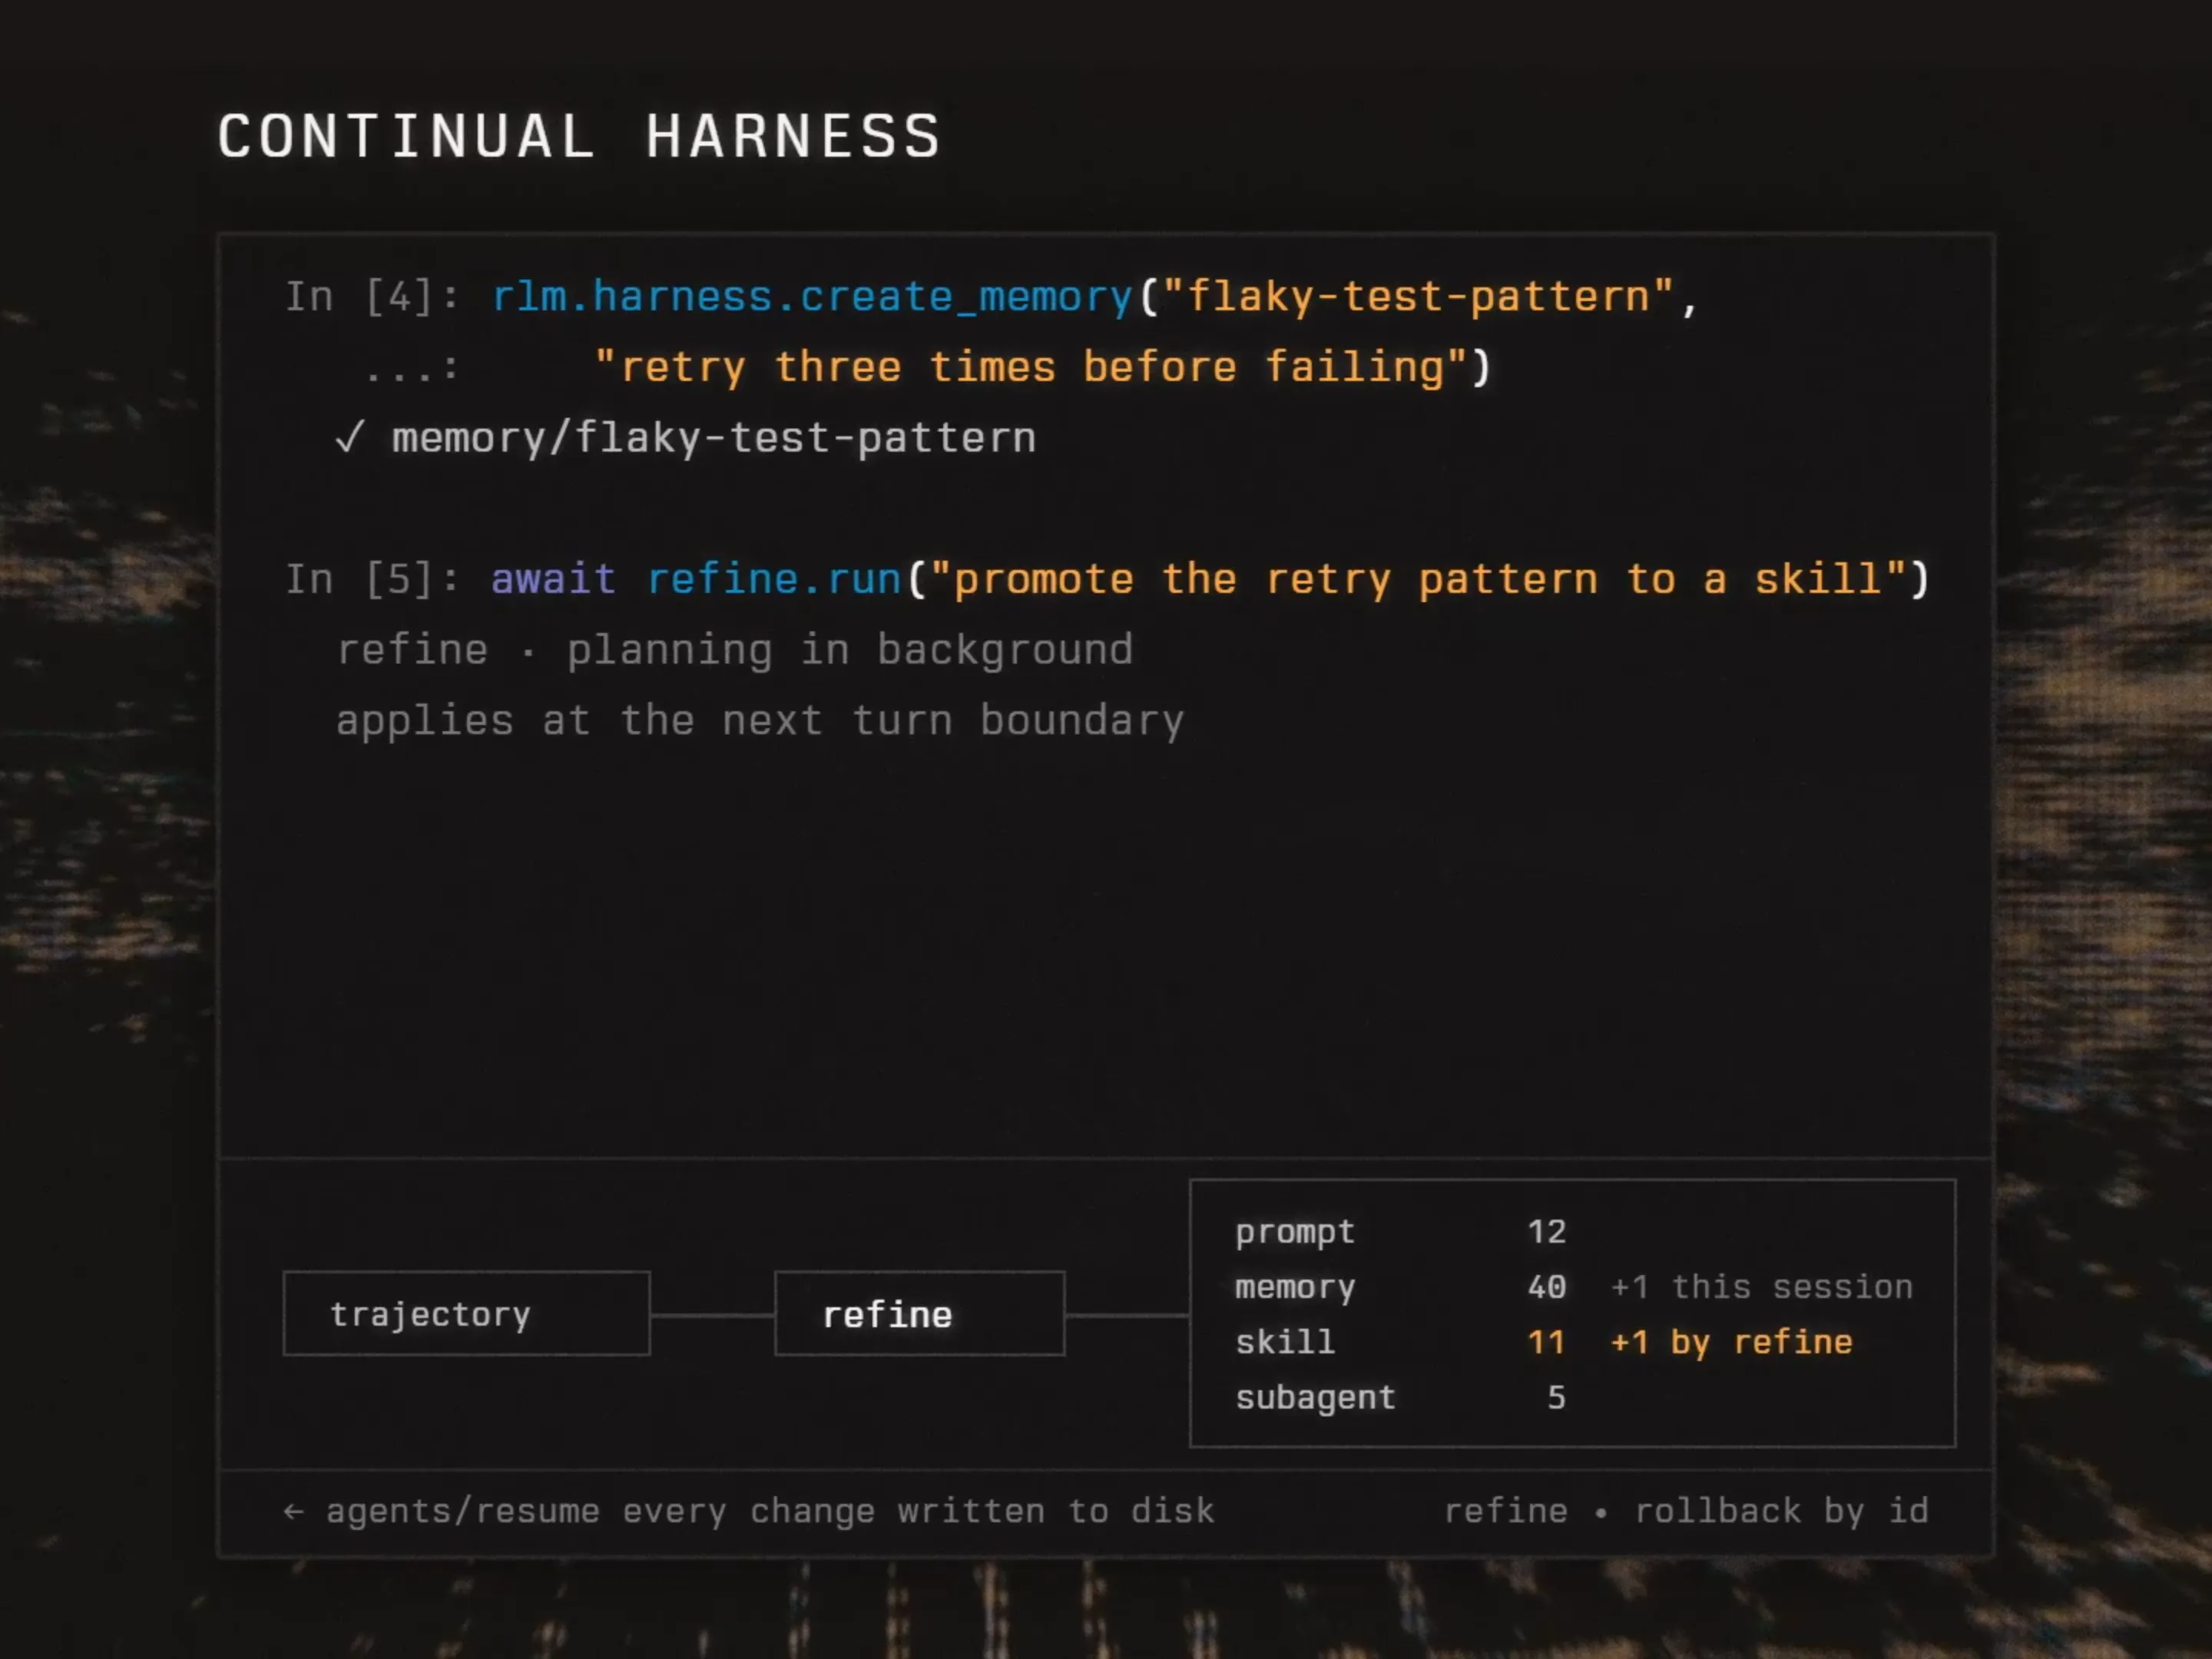This screenshot has width=2212, height=1659.
Task: Click "+1 by refine" note
Action: pos(1732,1342)
